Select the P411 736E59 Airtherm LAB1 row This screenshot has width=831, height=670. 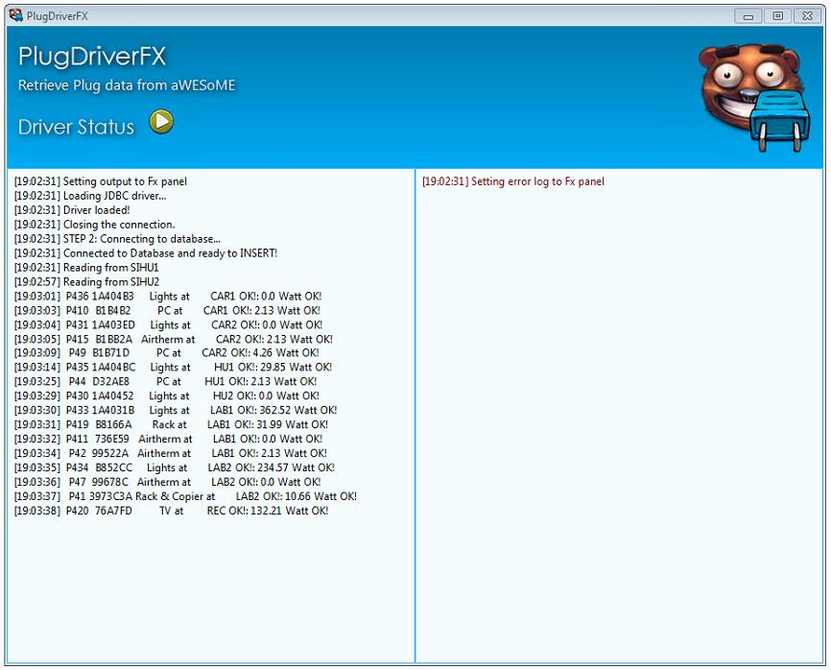pos(168,439)
